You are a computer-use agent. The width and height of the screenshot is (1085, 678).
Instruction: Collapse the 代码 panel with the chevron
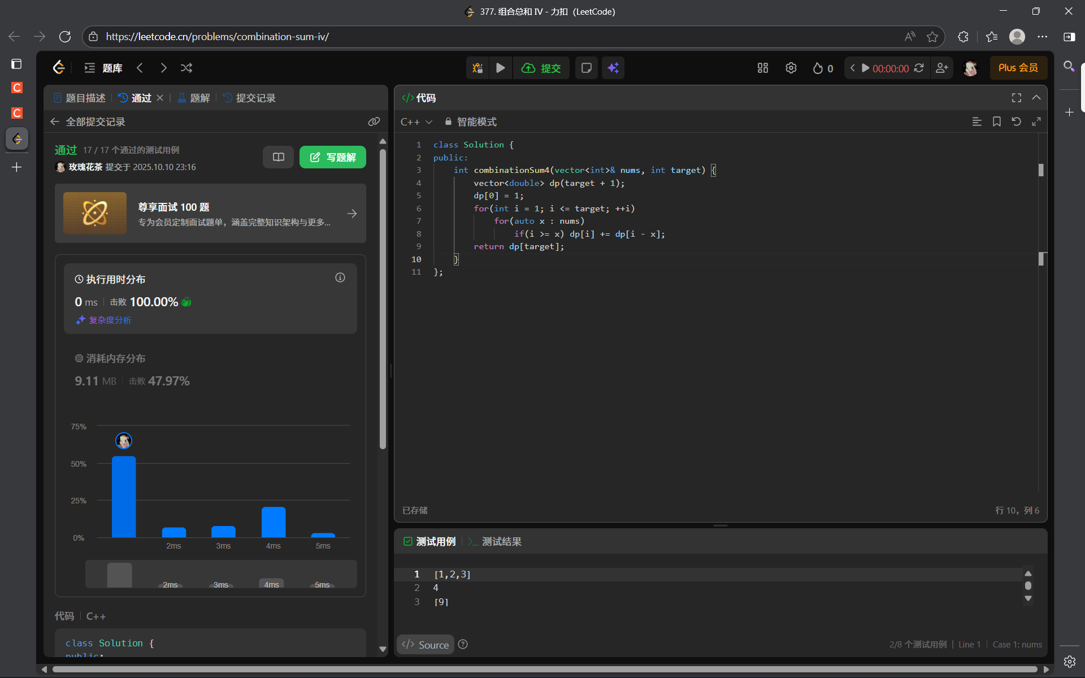1036,98
